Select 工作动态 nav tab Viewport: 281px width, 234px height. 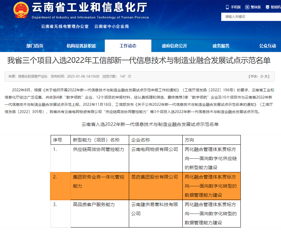(128, 46)
